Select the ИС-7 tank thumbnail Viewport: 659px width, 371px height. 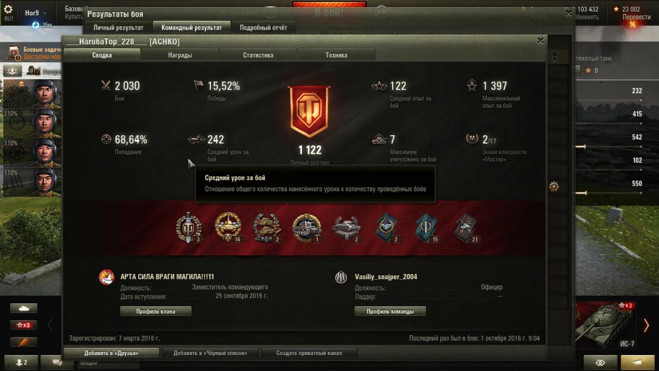click(x=606, y=325)
